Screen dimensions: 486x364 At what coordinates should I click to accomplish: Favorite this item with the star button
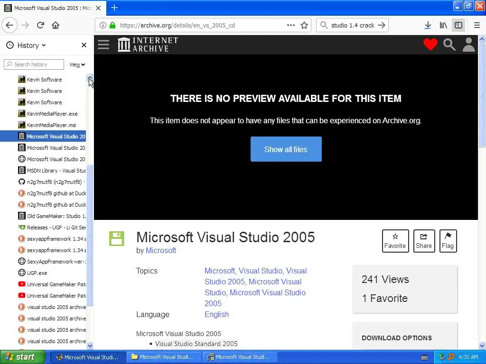click(395, 241)
